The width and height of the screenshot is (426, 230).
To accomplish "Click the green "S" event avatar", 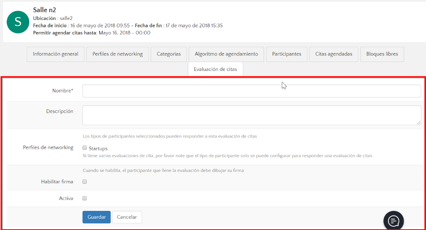I will point(18,22).
